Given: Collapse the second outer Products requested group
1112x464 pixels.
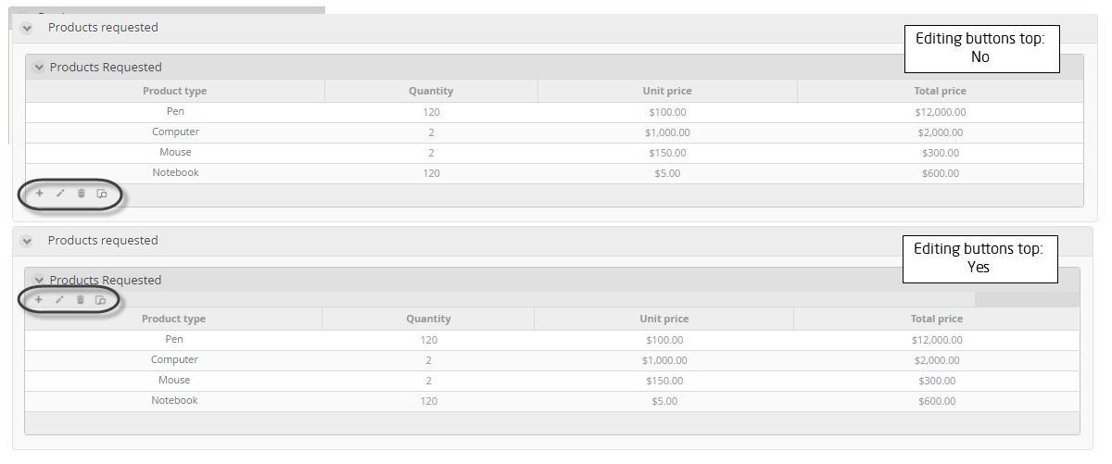Looking at the screenshot, I should click(27, 241).
